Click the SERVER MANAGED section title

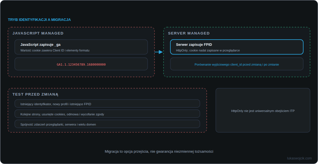coord(189,33)
